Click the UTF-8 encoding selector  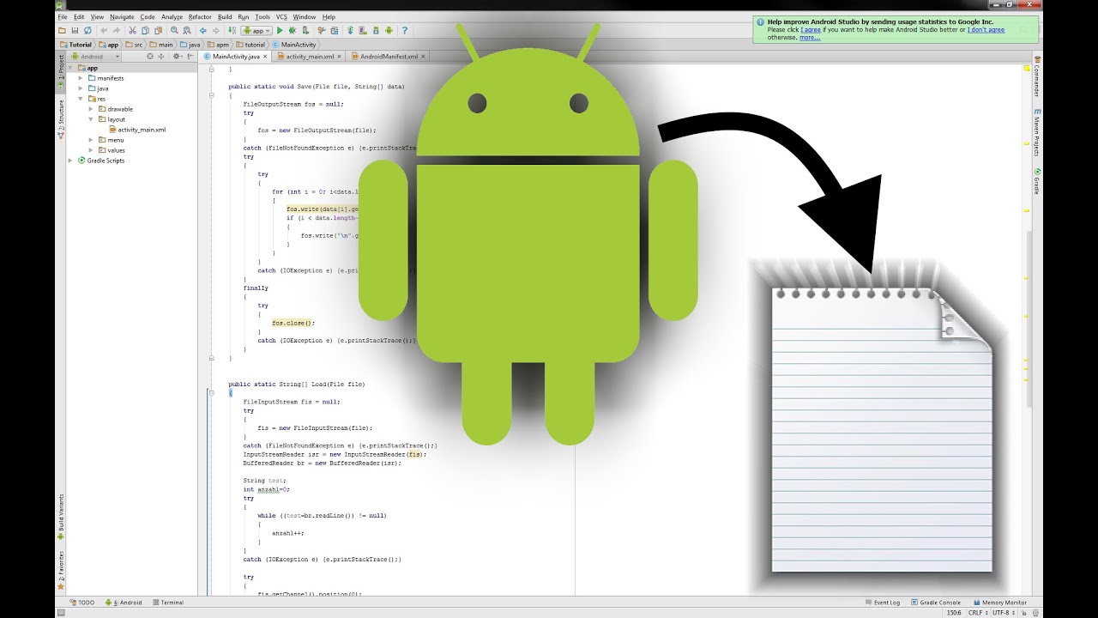coord(1004,613)
